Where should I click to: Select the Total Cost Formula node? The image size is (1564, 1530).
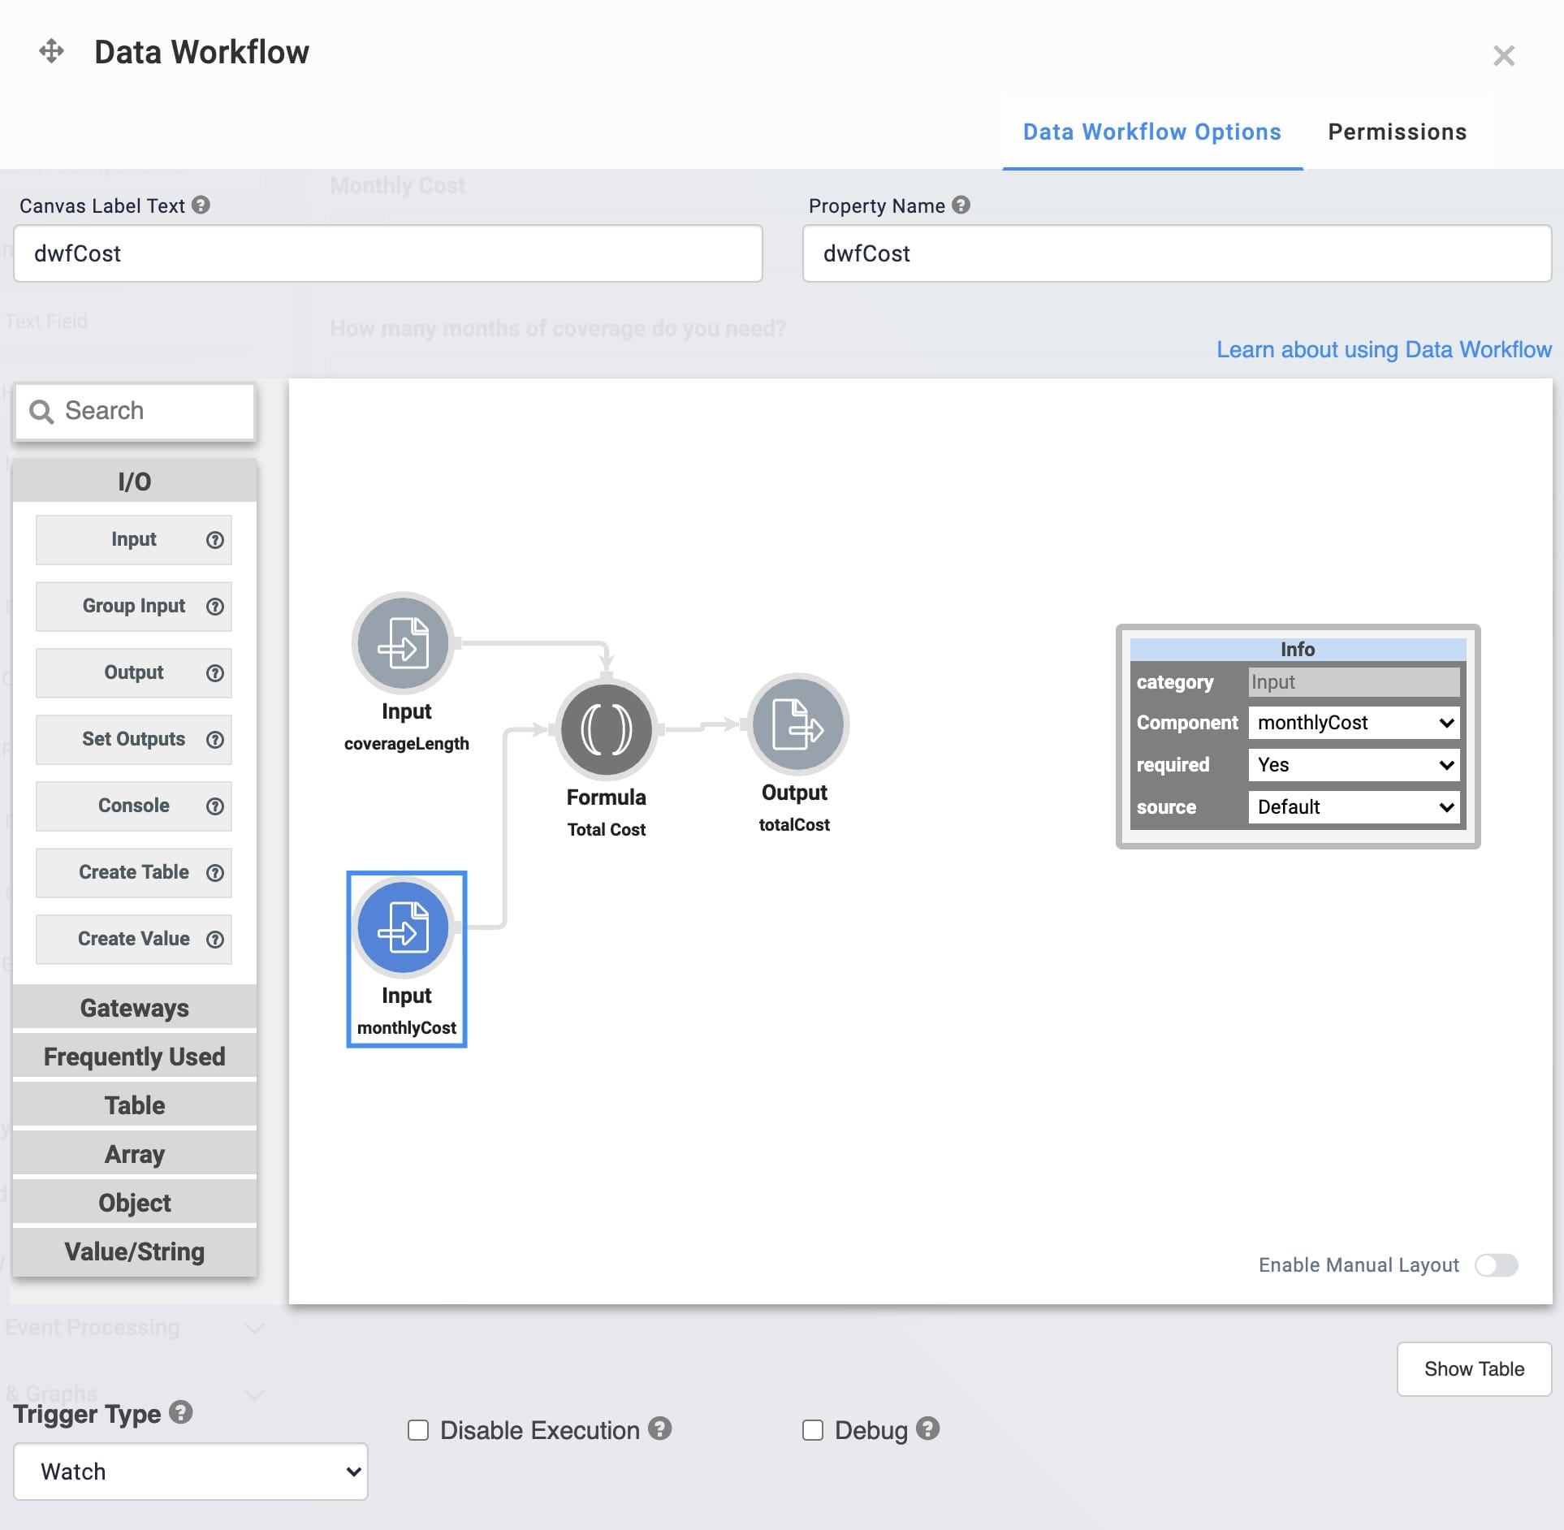coord(606,729)
